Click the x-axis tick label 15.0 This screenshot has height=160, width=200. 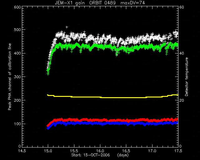point(48,151)
